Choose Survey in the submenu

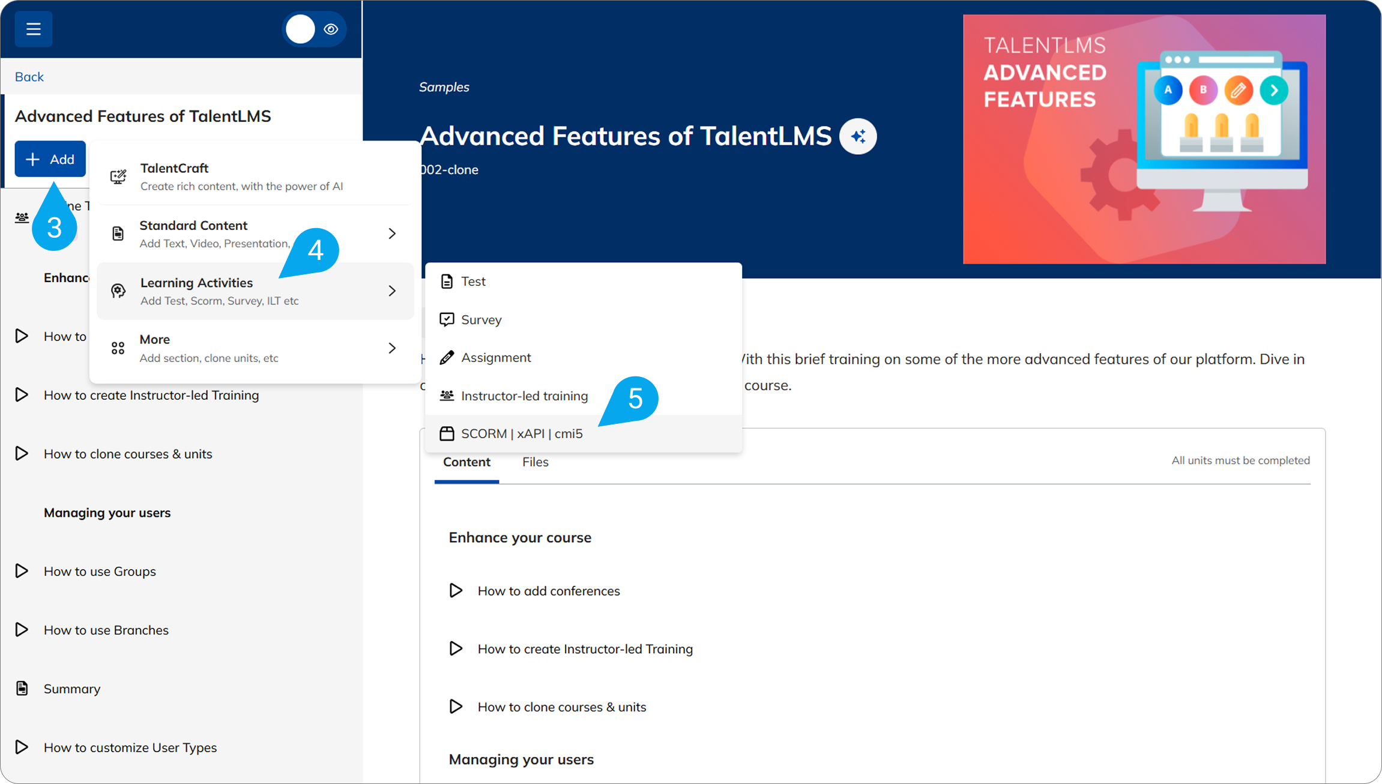pyautogui.click(x=481, y=320)
